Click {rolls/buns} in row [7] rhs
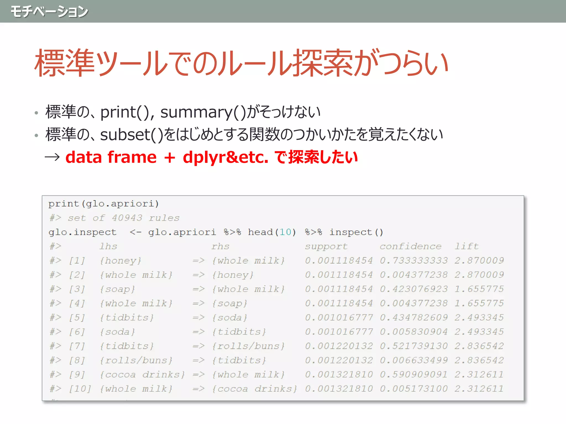 click(x=248, y=346)
